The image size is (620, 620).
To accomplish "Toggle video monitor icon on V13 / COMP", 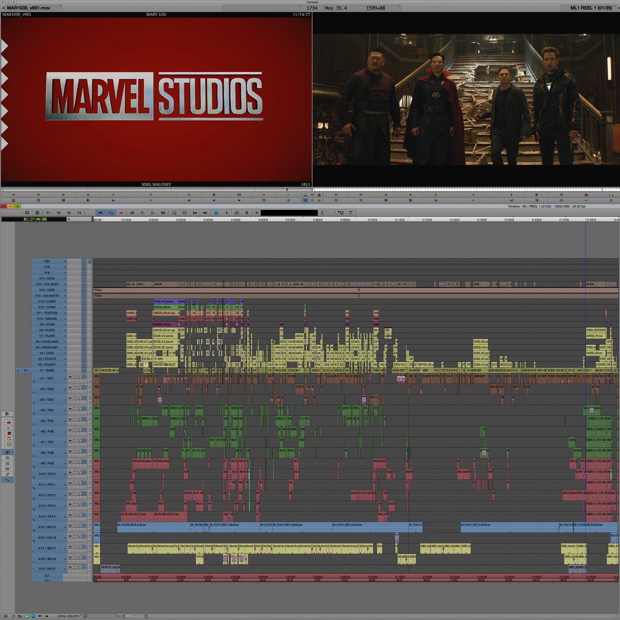I will (x=84, y=301).
